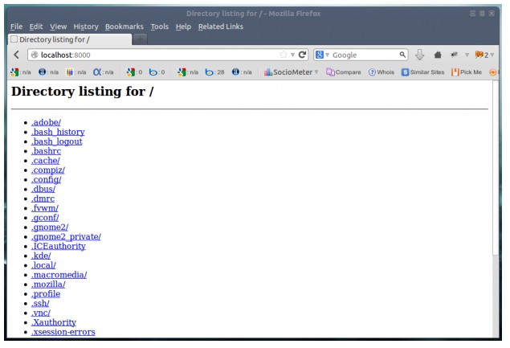Open the .gconf/ directory link

click(45, 218)
